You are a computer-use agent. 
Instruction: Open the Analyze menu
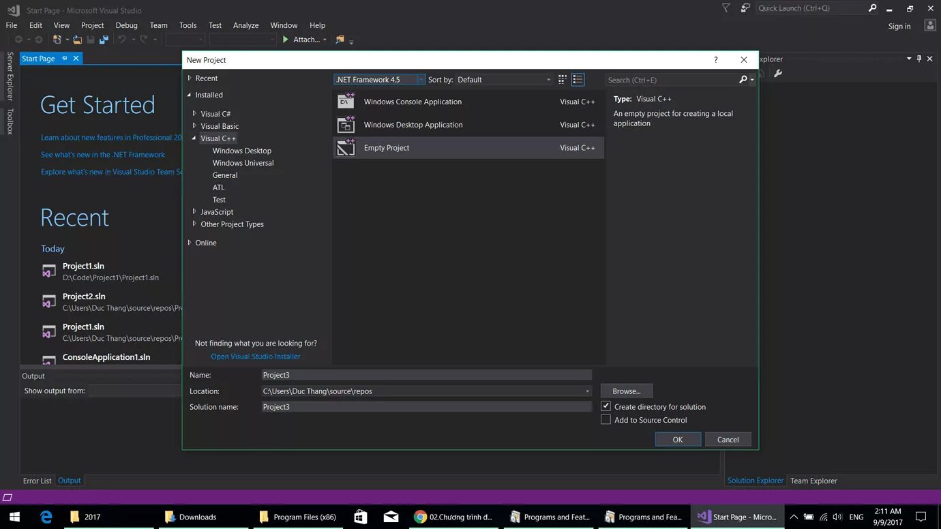[245, 25]
